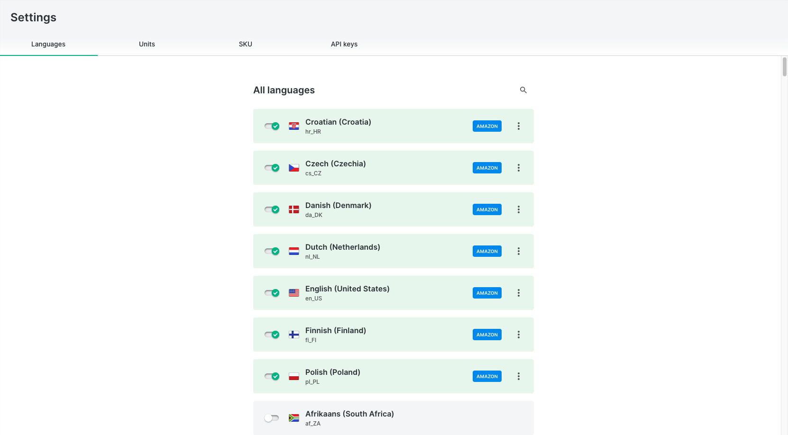788x435 pixels.
Task: Disable the Croatian (Croatia) language toggle
Action: tap(272, 126)
